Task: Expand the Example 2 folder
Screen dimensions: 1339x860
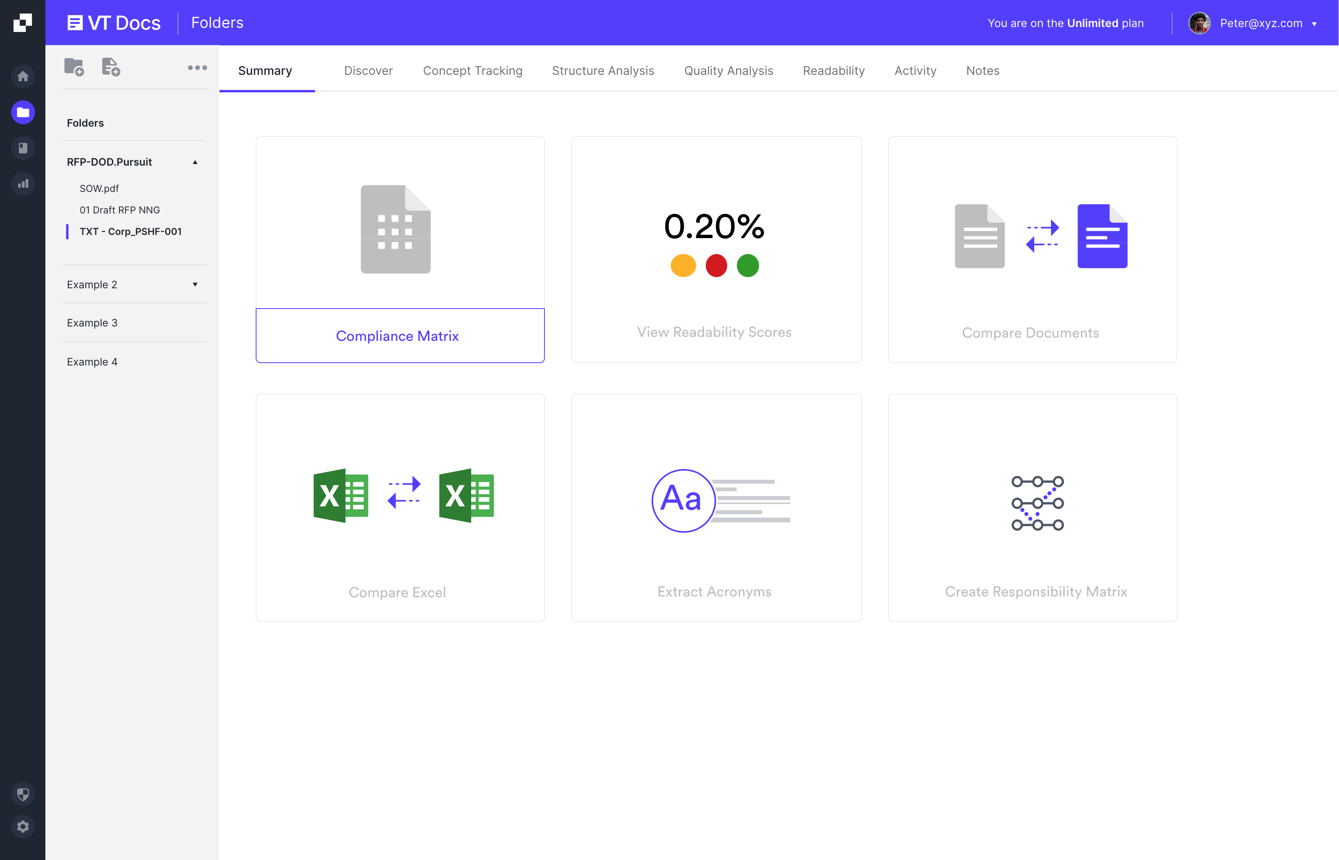Action: (195, 284)
